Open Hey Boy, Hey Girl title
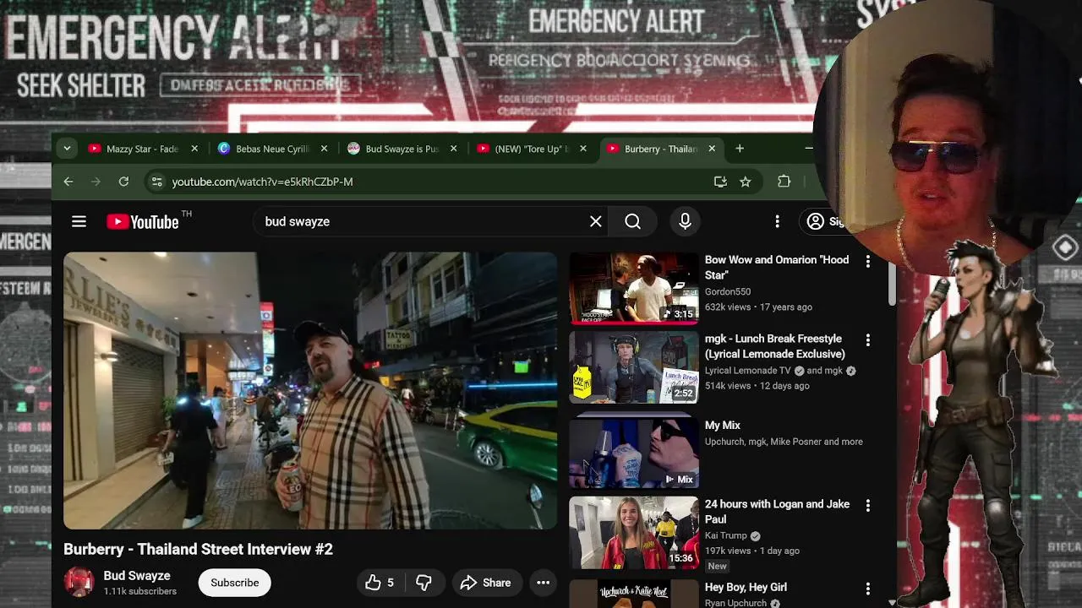Image resolution: width=1082 pixels, height=608 pixels. (746, 587)
